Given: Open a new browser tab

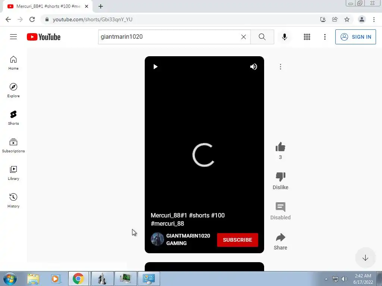Looking at the screenshot, I should click(101, 6).
